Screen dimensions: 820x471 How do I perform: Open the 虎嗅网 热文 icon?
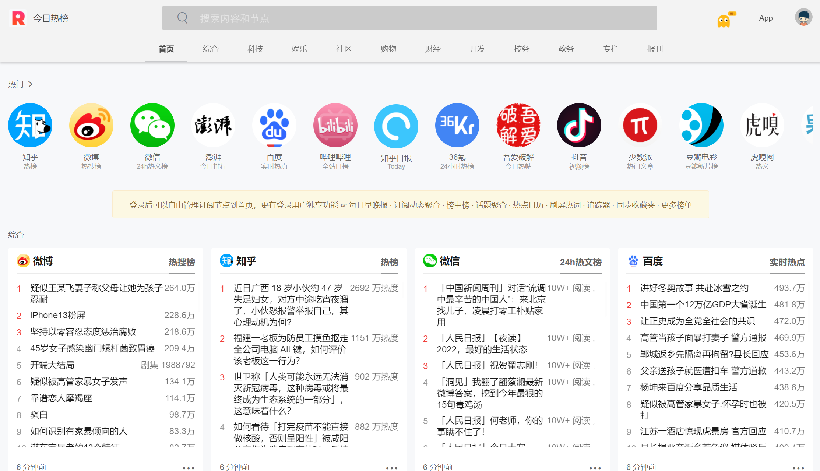[x=762, y=125]
